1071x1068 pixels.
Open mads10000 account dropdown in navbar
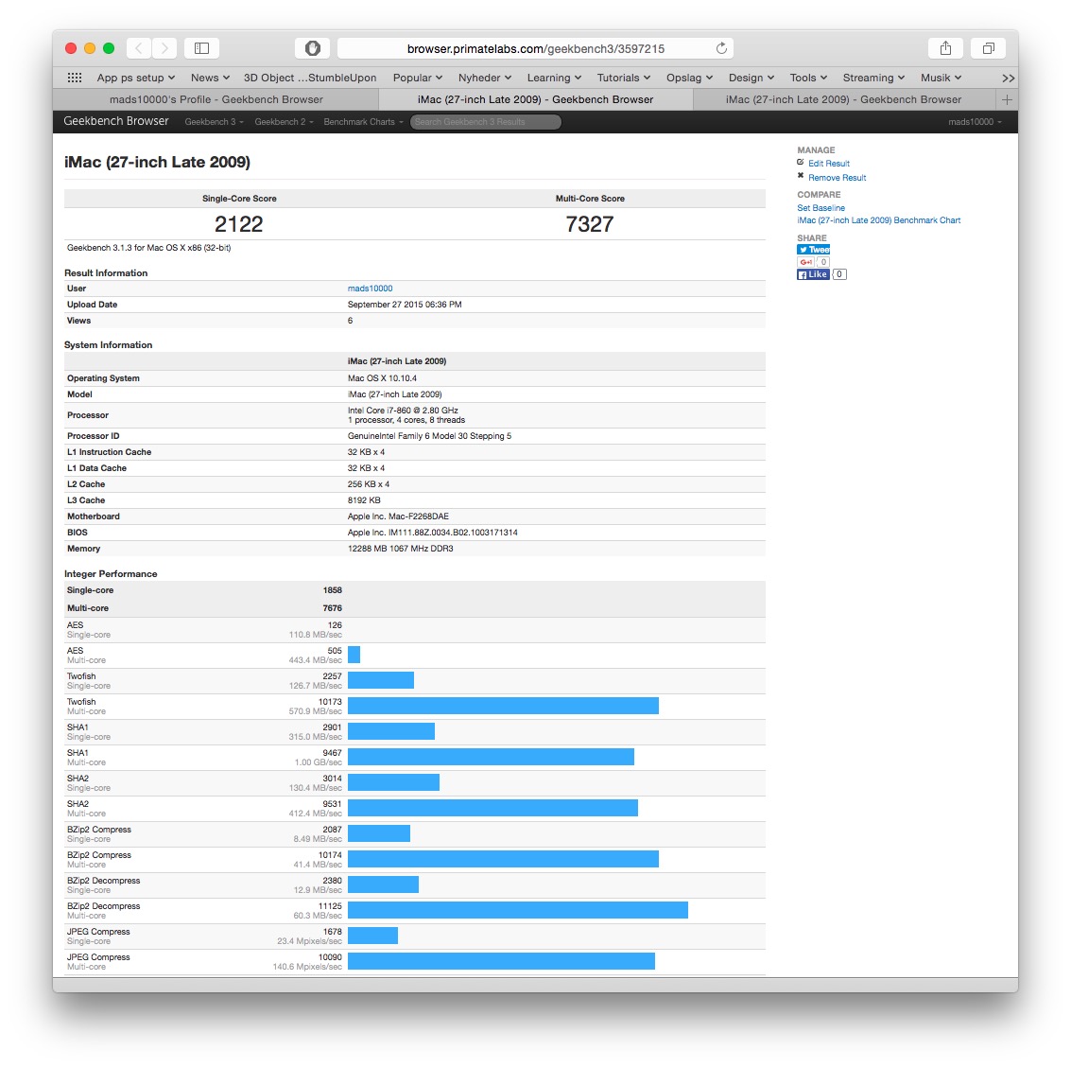(x=975, y=122)
